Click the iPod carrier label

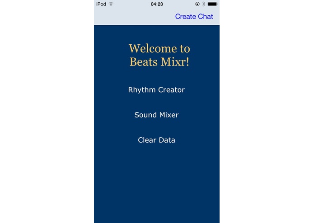(101, 4)
